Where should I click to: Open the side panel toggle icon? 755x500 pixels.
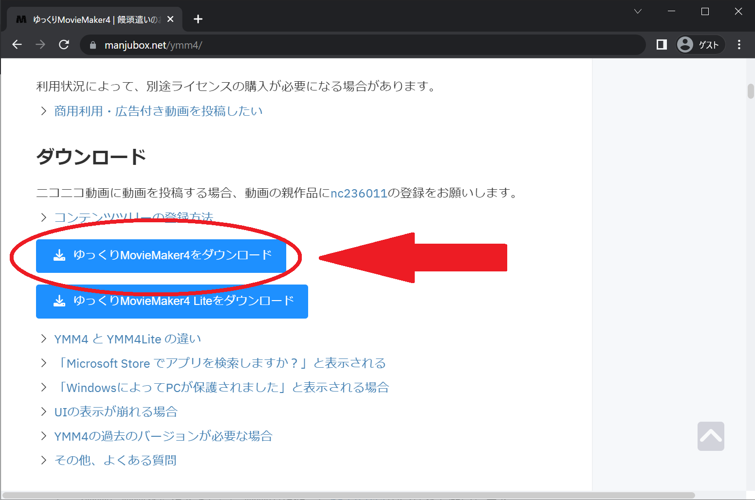pyautogui.click(x=662, y=45)
